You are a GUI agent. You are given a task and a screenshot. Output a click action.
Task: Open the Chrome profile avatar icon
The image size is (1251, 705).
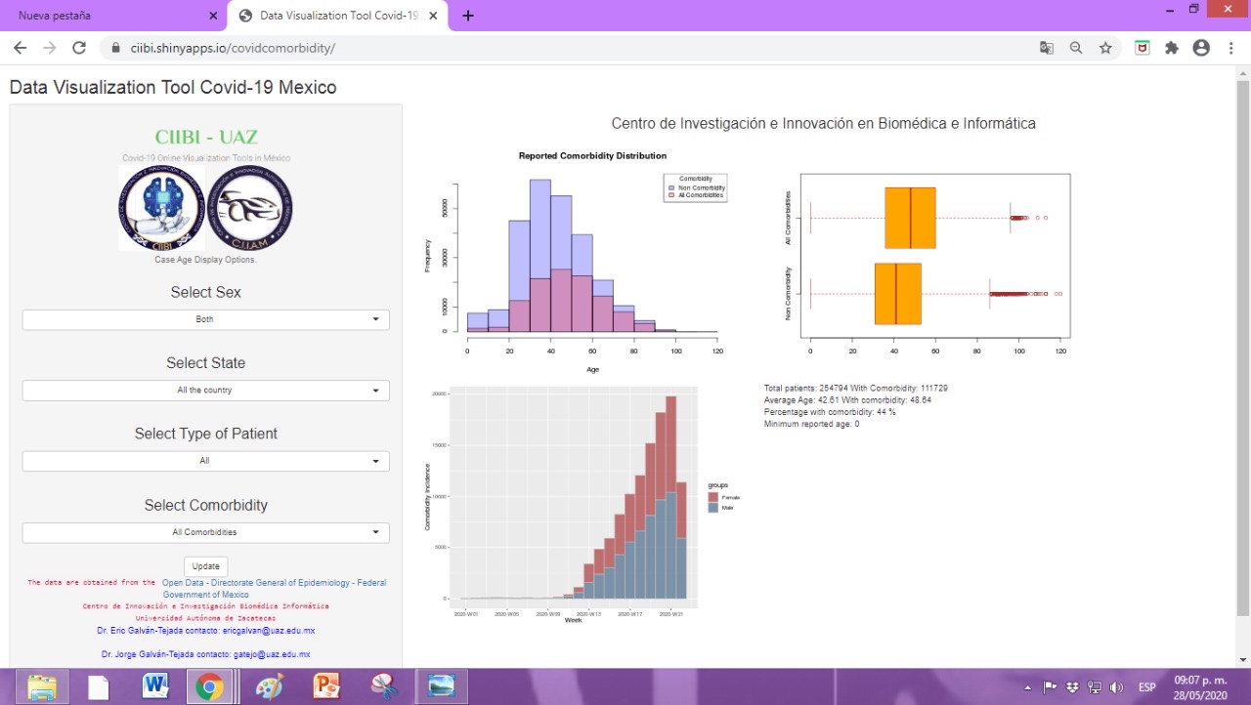click(x=1201, y=48)
